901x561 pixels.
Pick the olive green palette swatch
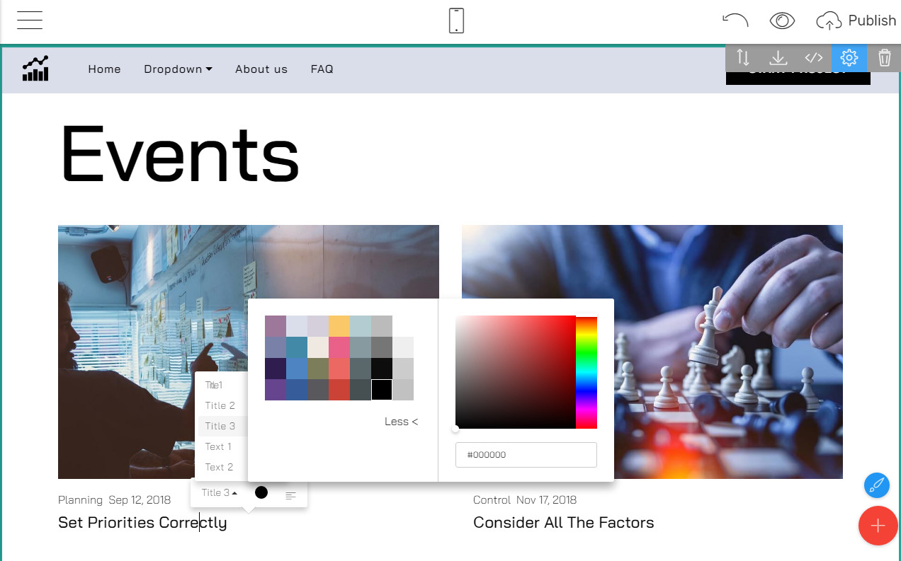318,369
